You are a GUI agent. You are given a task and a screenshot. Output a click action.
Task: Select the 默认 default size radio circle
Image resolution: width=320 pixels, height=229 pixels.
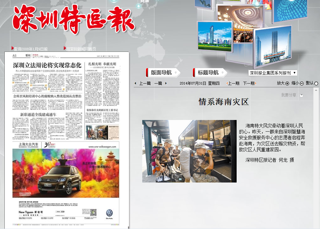point(316,84)
